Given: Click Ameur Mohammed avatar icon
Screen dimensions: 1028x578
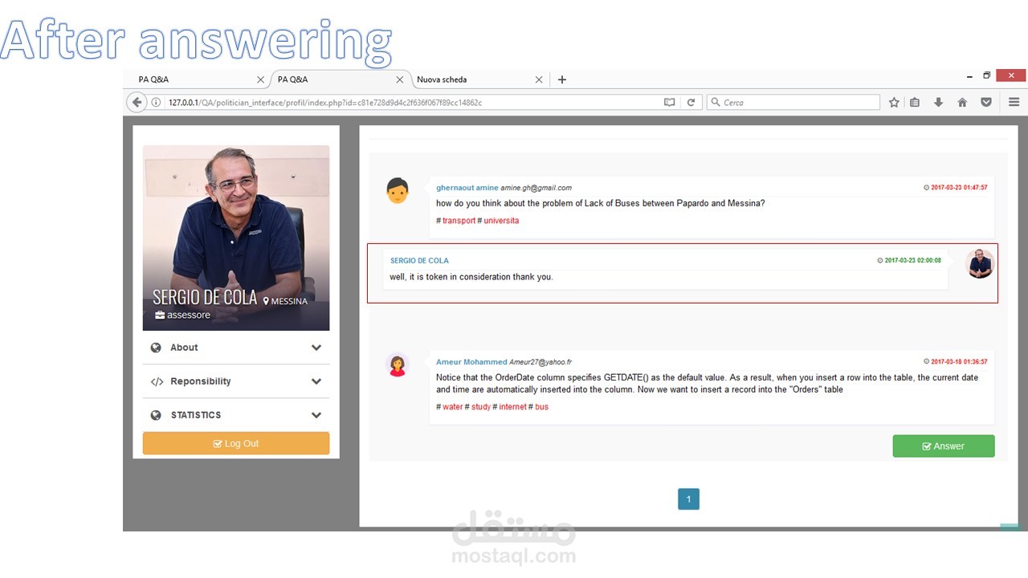Looking at the screenshot, I should 398,365.
